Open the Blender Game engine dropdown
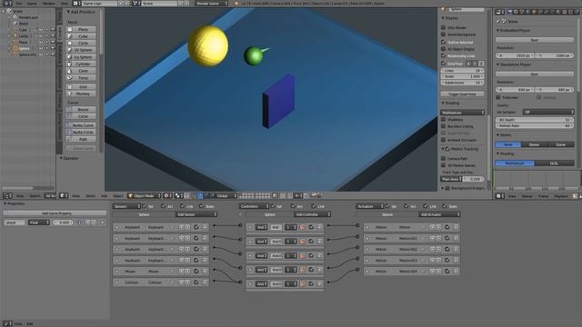This screenshot has width=582, height=327. (x=212, y=4)
